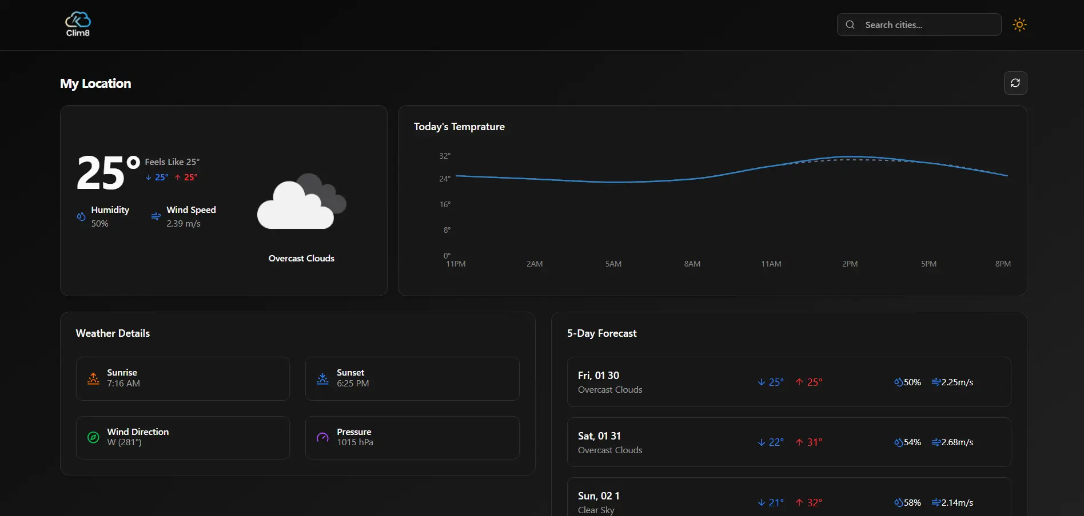This screenshot has height=516, width=1084.
Task: Select the Fri, 01 30 forecast row
Action: tap(788, 382)
